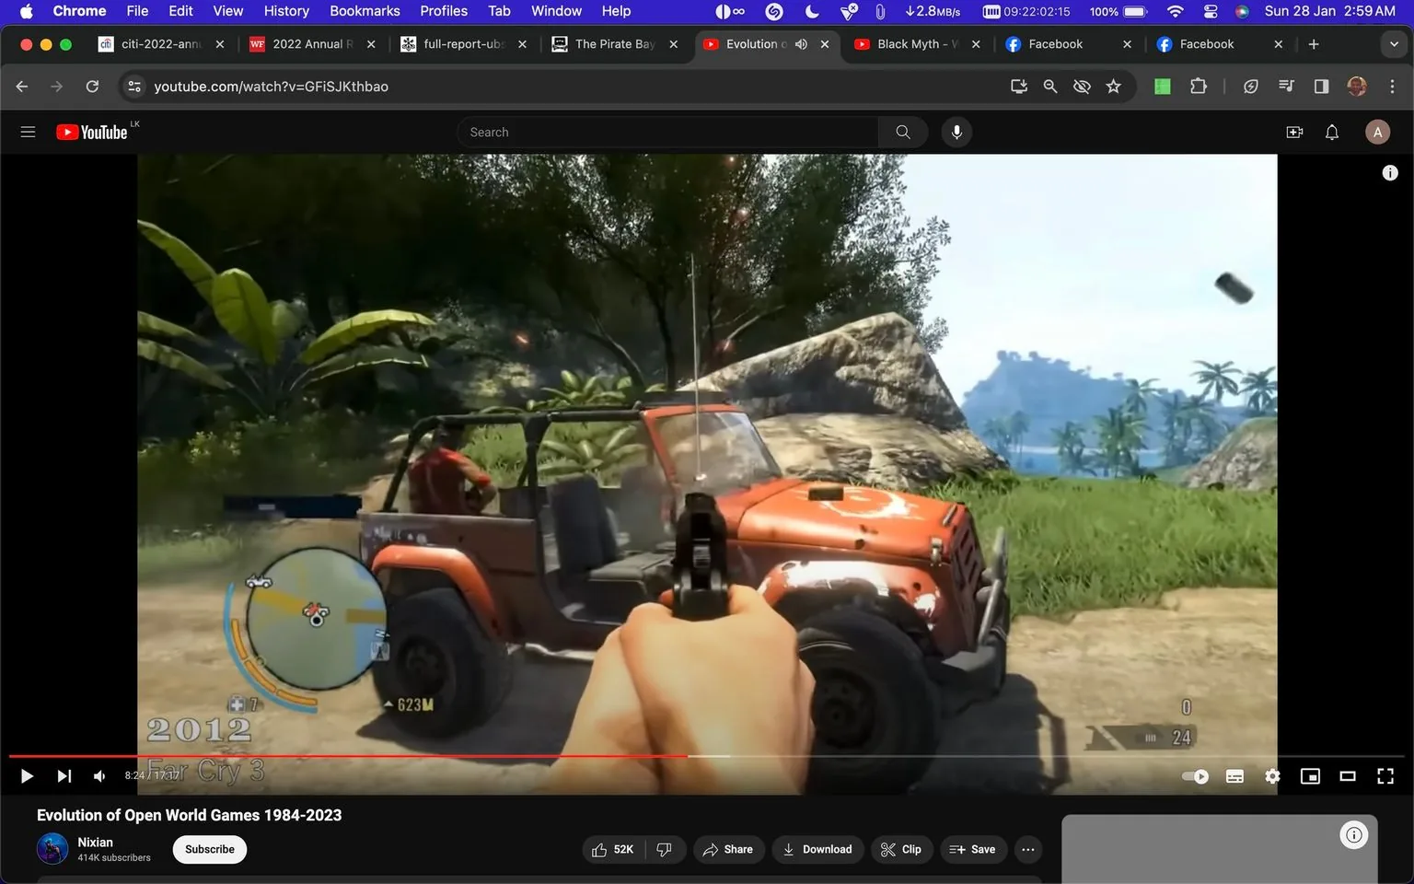Open the more actions menu below the video
Viewport: 1414px width, 884px height.
[x=1027, y=849]
